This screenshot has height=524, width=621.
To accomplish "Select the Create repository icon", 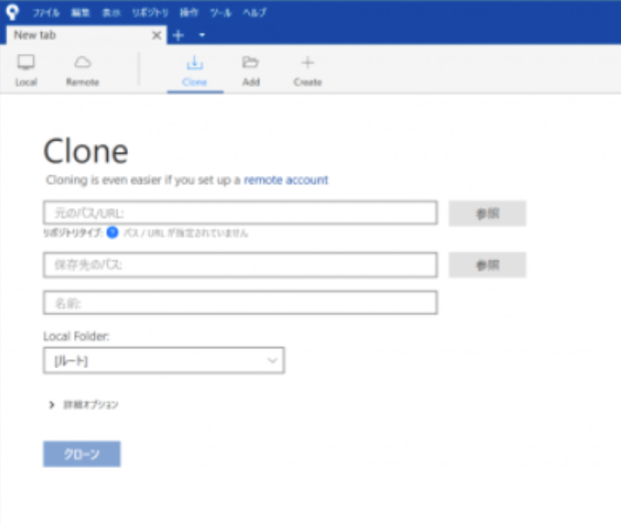I will point(308,71).
